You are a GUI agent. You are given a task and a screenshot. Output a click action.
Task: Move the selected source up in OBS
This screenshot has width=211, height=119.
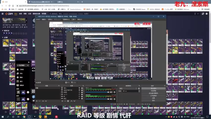click(x=71, y=101)
